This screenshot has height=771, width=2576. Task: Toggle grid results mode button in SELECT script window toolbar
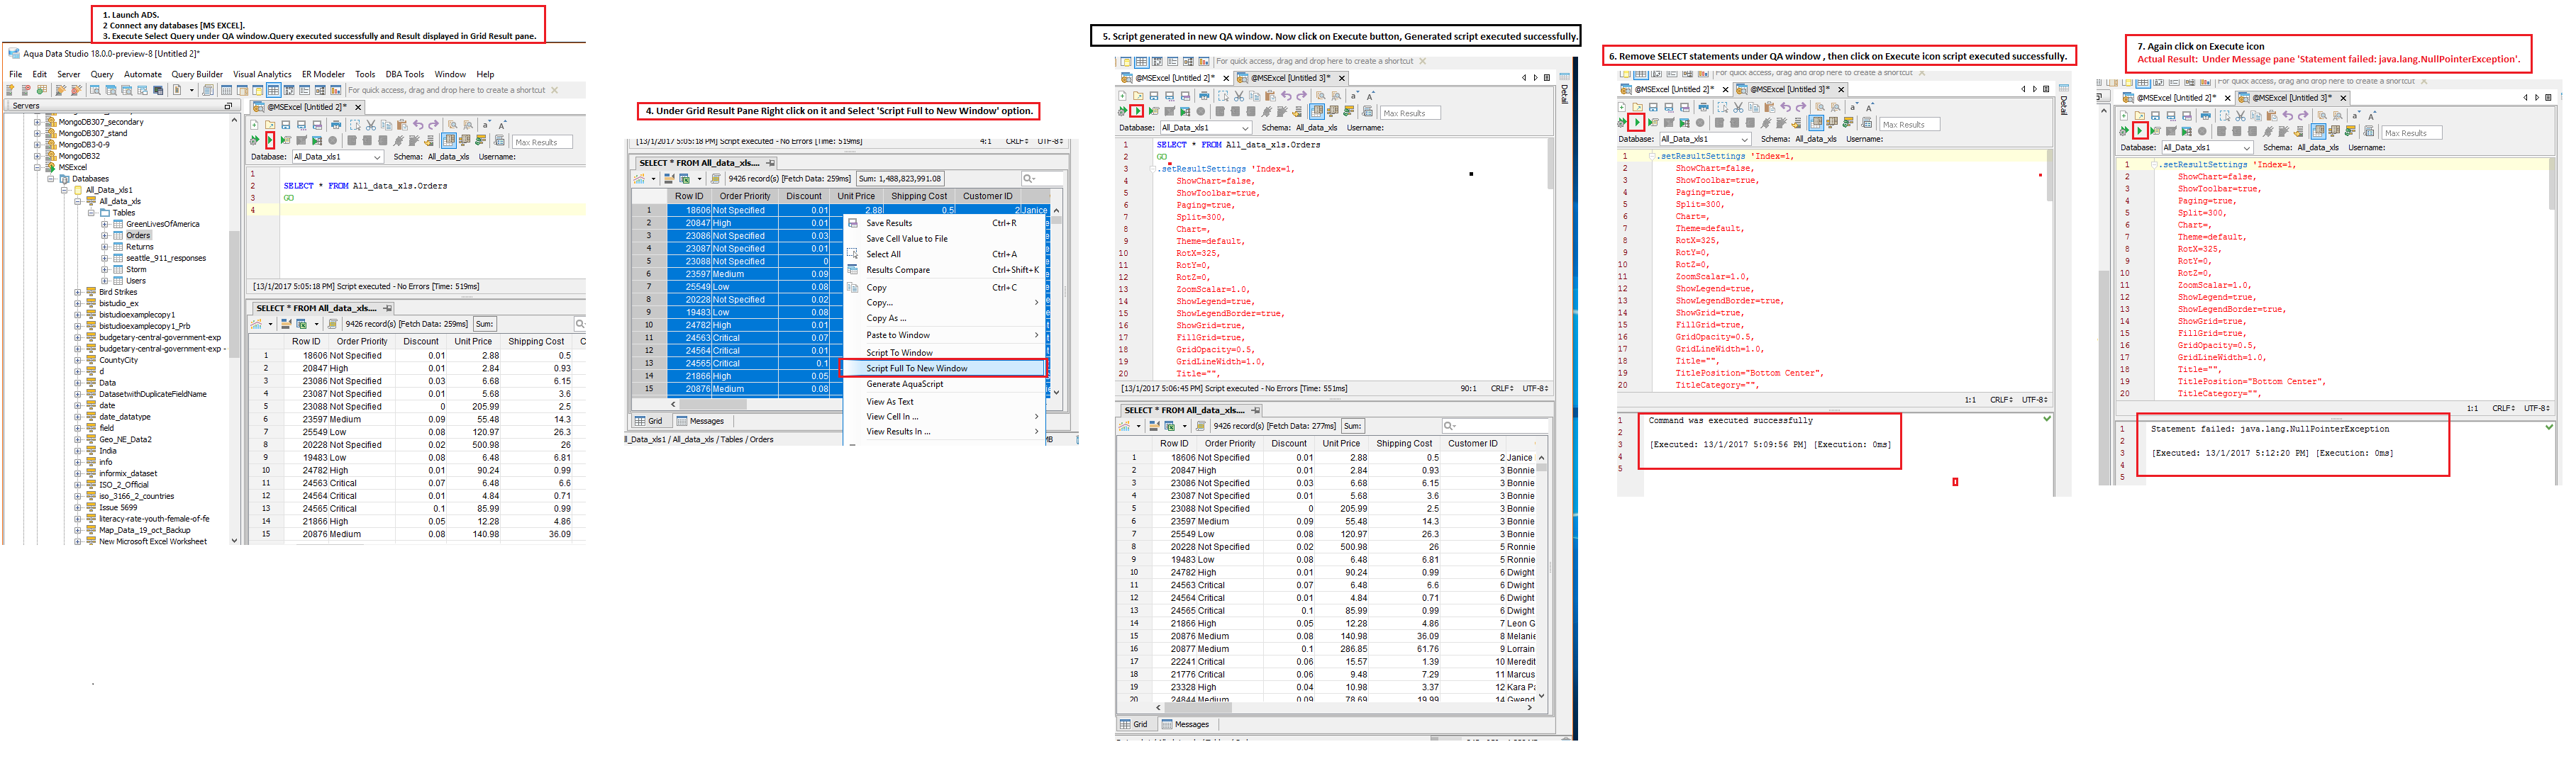pyautogui.click(x=1317, y=112)
